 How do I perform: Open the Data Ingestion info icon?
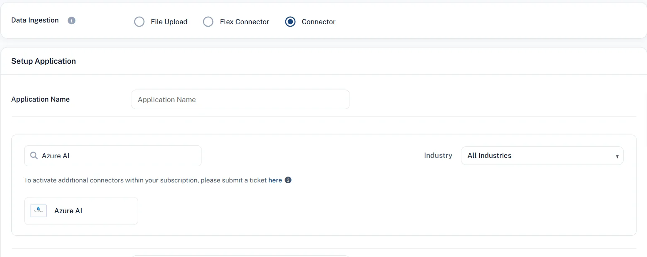point(72,20)
